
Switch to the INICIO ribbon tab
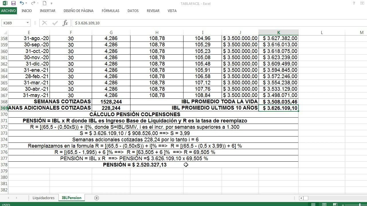pyautogui.click(x=27, y=11)
